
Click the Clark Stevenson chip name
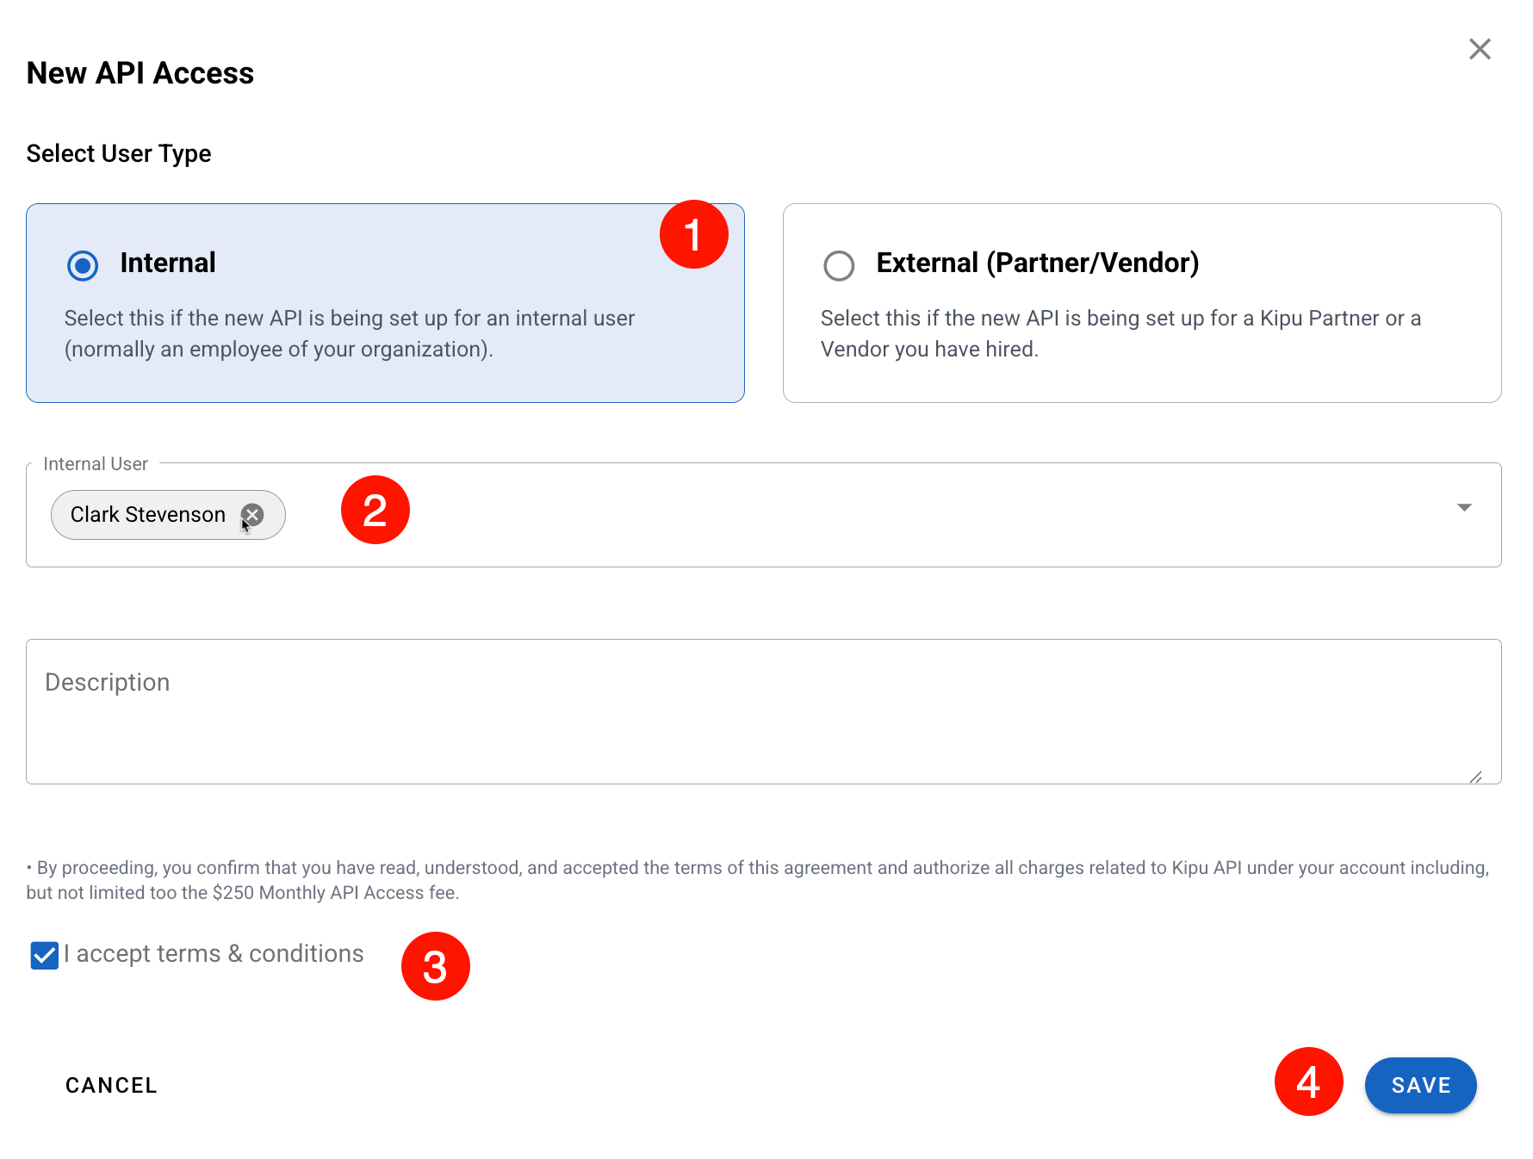tap(147, 515)
